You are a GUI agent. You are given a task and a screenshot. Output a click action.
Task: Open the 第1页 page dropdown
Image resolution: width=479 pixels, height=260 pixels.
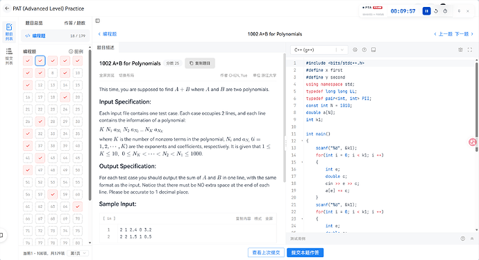click(x=78, y=253)
